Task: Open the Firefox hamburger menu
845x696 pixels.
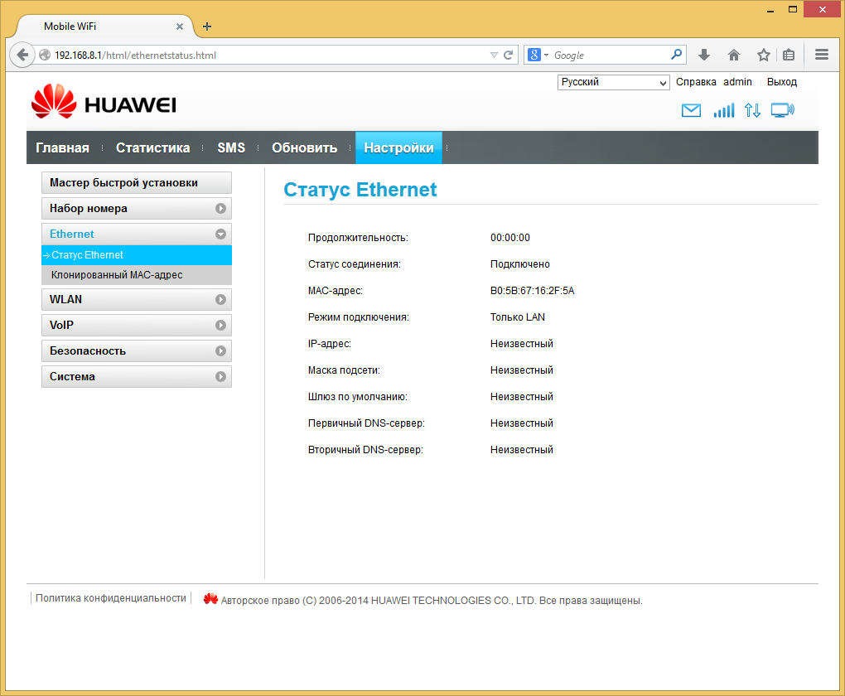Action: [821, 55]
